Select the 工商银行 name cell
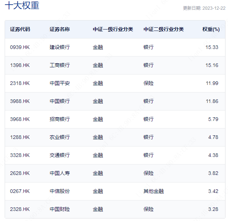 (x=60, y=65)
